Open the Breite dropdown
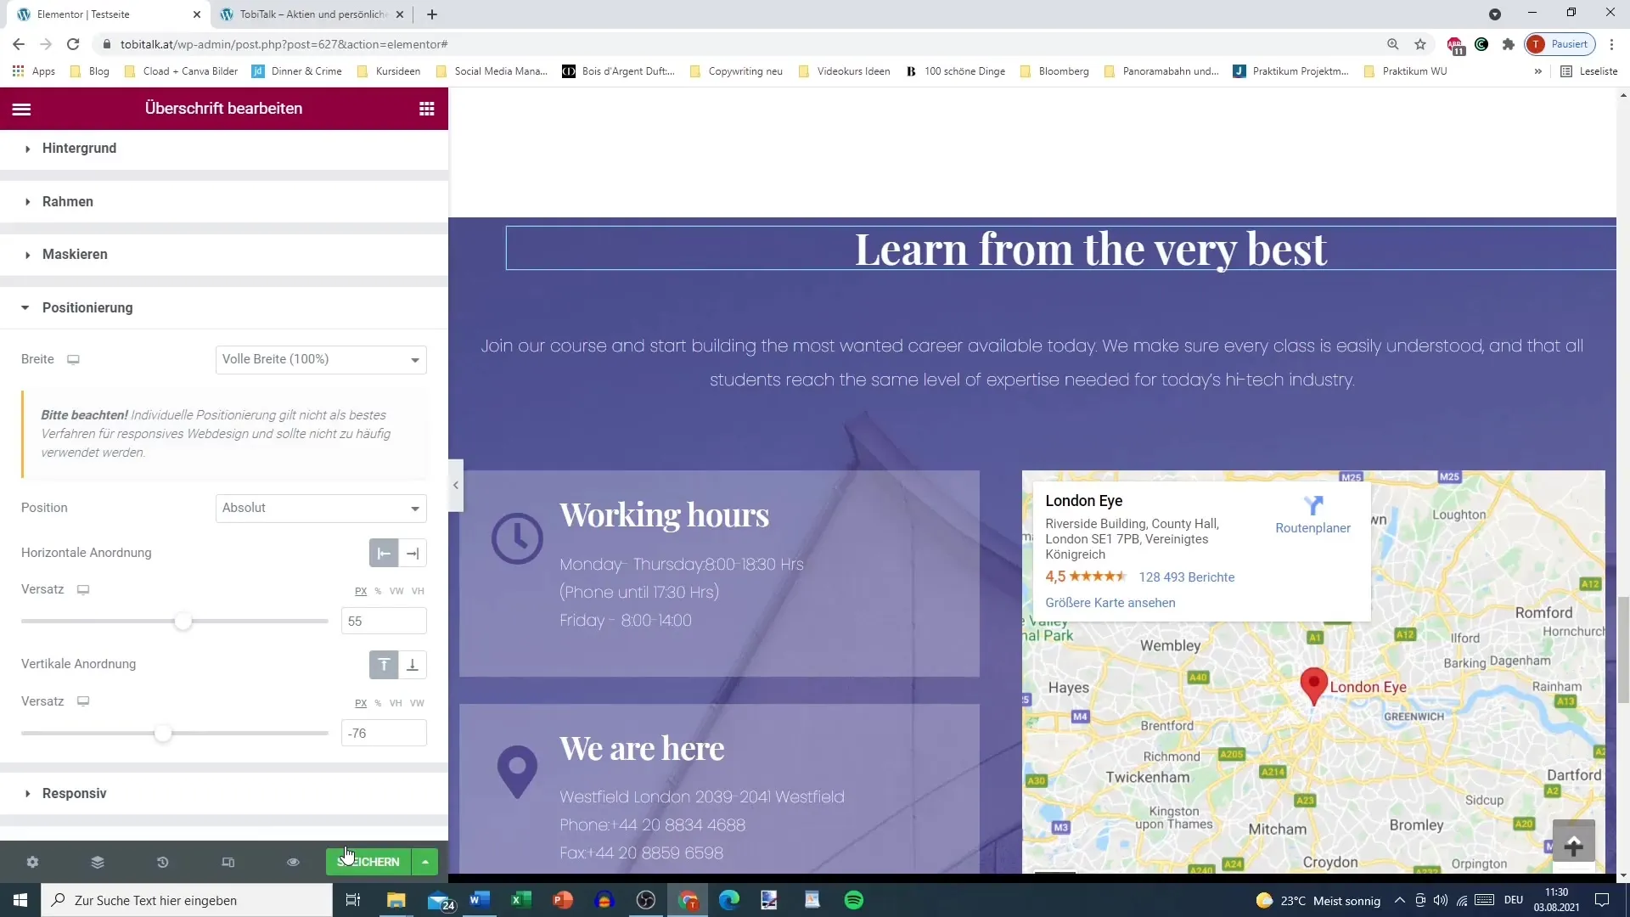The image size is (1630, 917). 321,360
